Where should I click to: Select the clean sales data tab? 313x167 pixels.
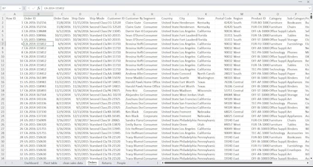[x=73, y=163]
